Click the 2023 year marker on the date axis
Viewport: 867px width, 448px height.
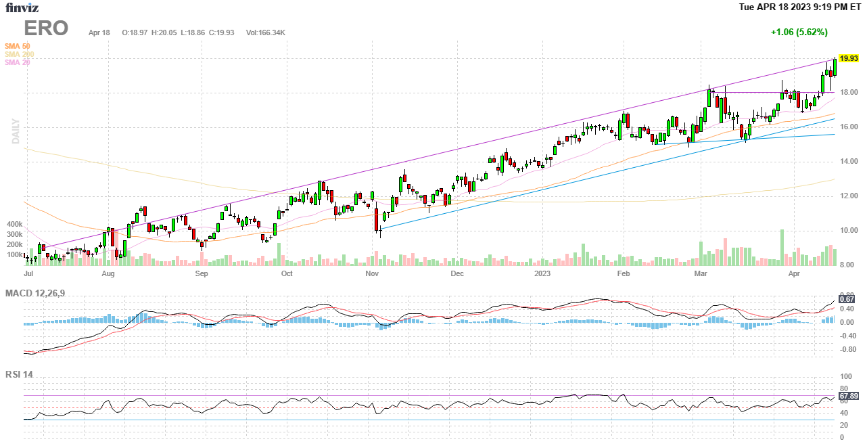point(542,274)
